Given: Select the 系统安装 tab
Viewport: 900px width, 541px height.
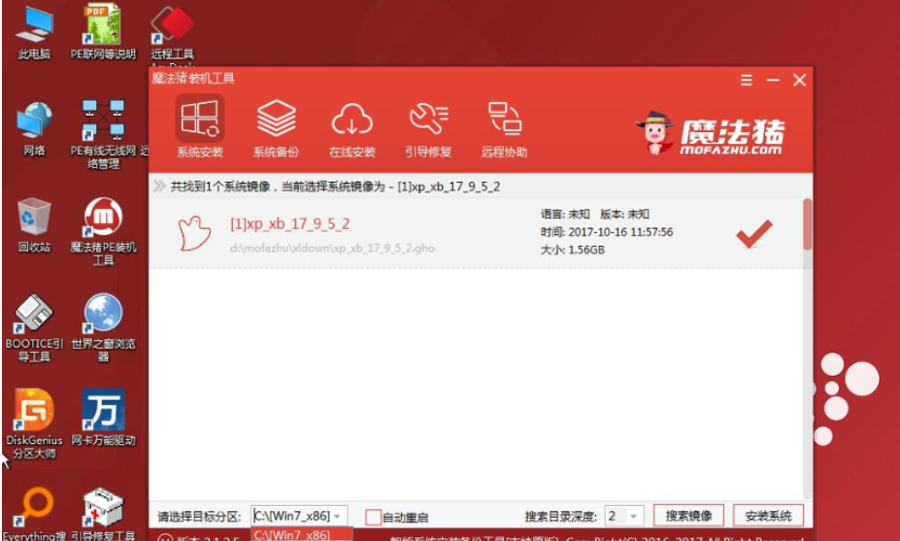Looking at the screenshot, I should coord(200,127).
